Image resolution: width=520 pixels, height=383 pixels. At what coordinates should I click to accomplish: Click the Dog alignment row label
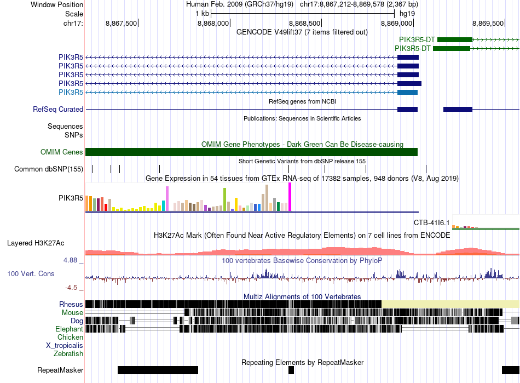point(77,321)
